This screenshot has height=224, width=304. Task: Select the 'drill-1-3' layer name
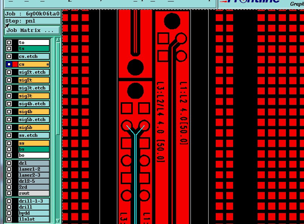click(x=34, y=201)
